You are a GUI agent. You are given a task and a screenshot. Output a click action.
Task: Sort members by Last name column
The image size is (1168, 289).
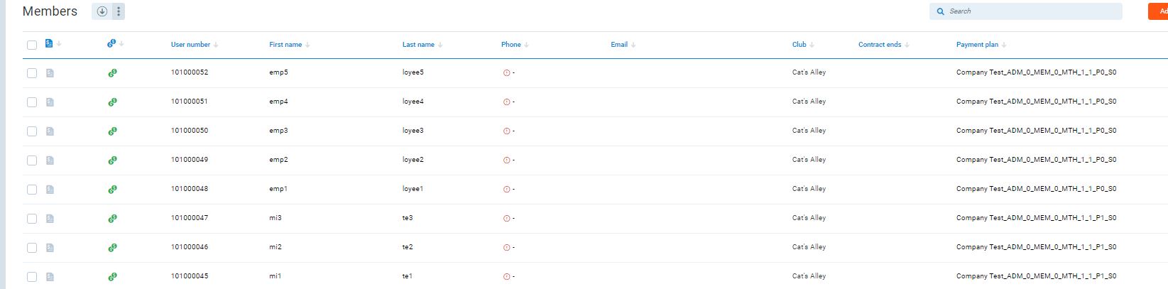(x=418, y=45)
